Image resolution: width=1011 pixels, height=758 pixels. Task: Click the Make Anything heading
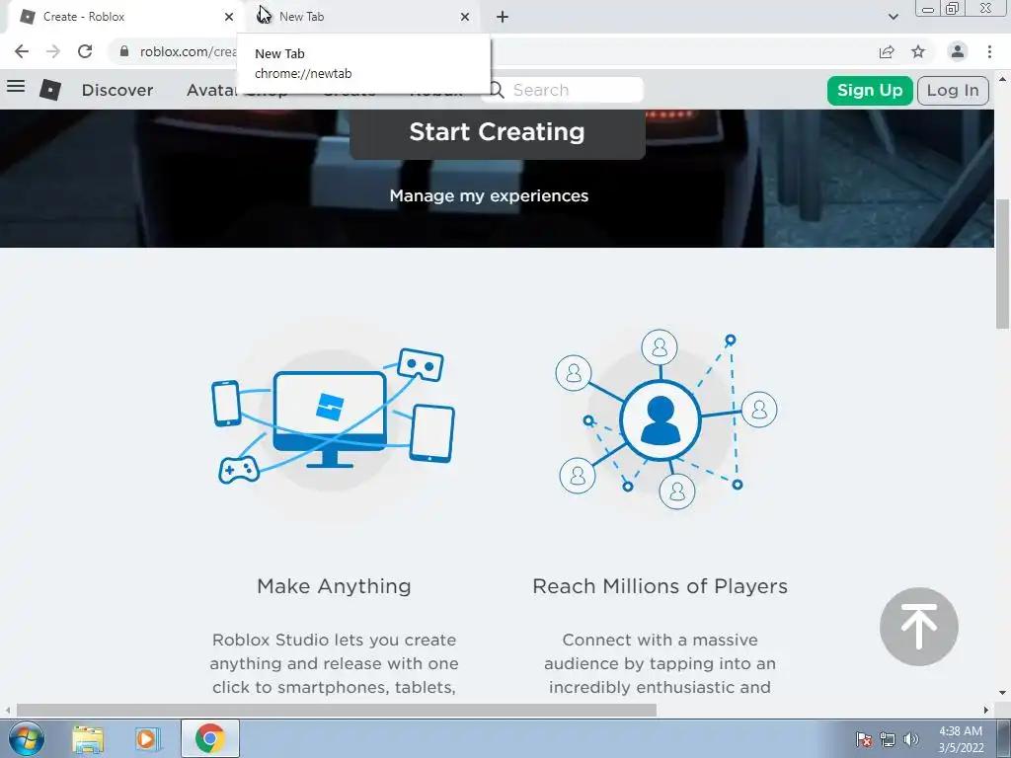click(334, 586)
